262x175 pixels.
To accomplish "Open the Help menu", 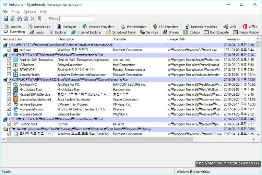I will pos(44,12).
